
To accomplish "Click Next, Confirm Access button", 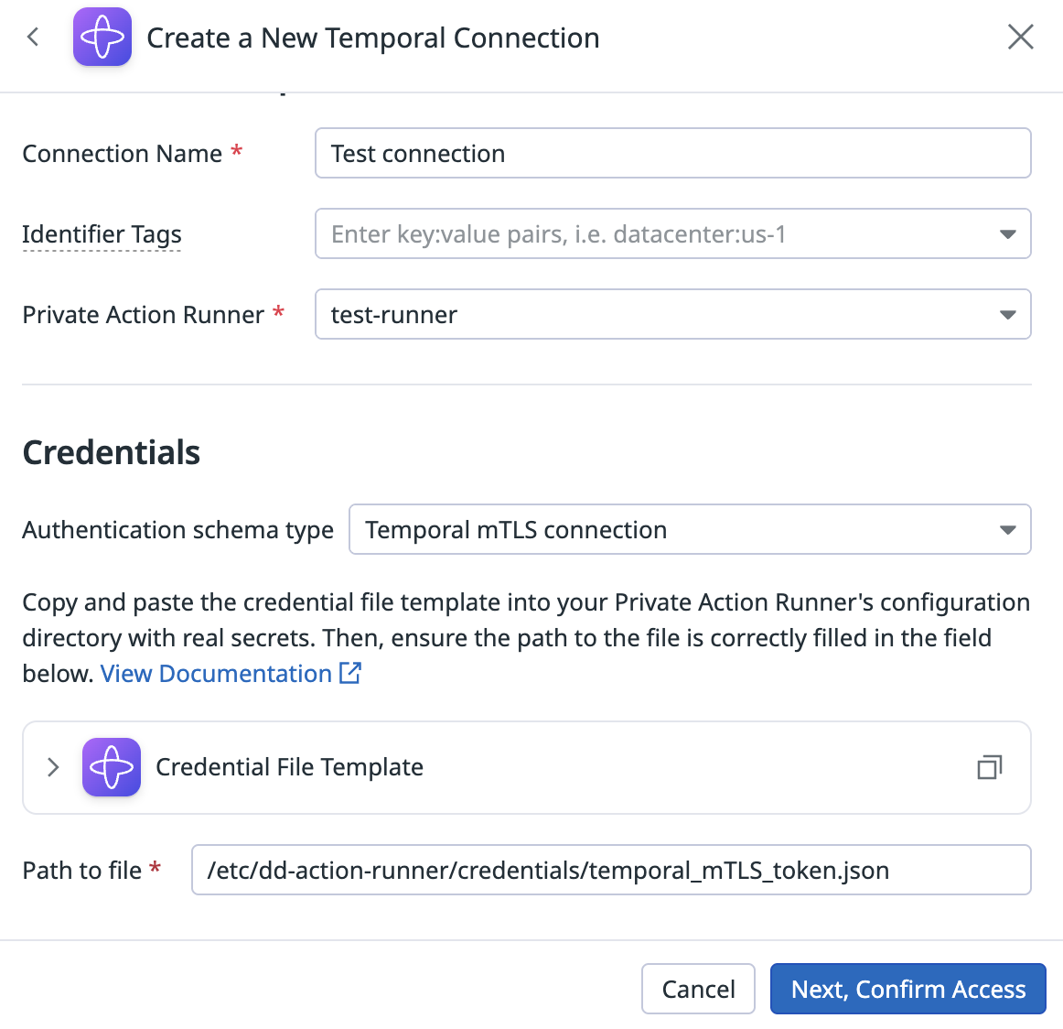I will point(907,989).
